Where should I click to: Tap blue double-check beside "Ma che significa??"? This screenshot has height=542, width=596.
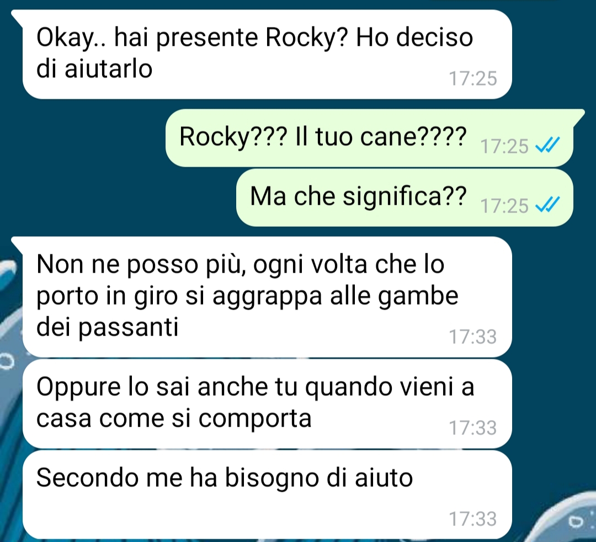tap(548, 204)
